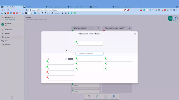Open the Gmail bookmark
The image size is (179, 100).
pos(2,13)
